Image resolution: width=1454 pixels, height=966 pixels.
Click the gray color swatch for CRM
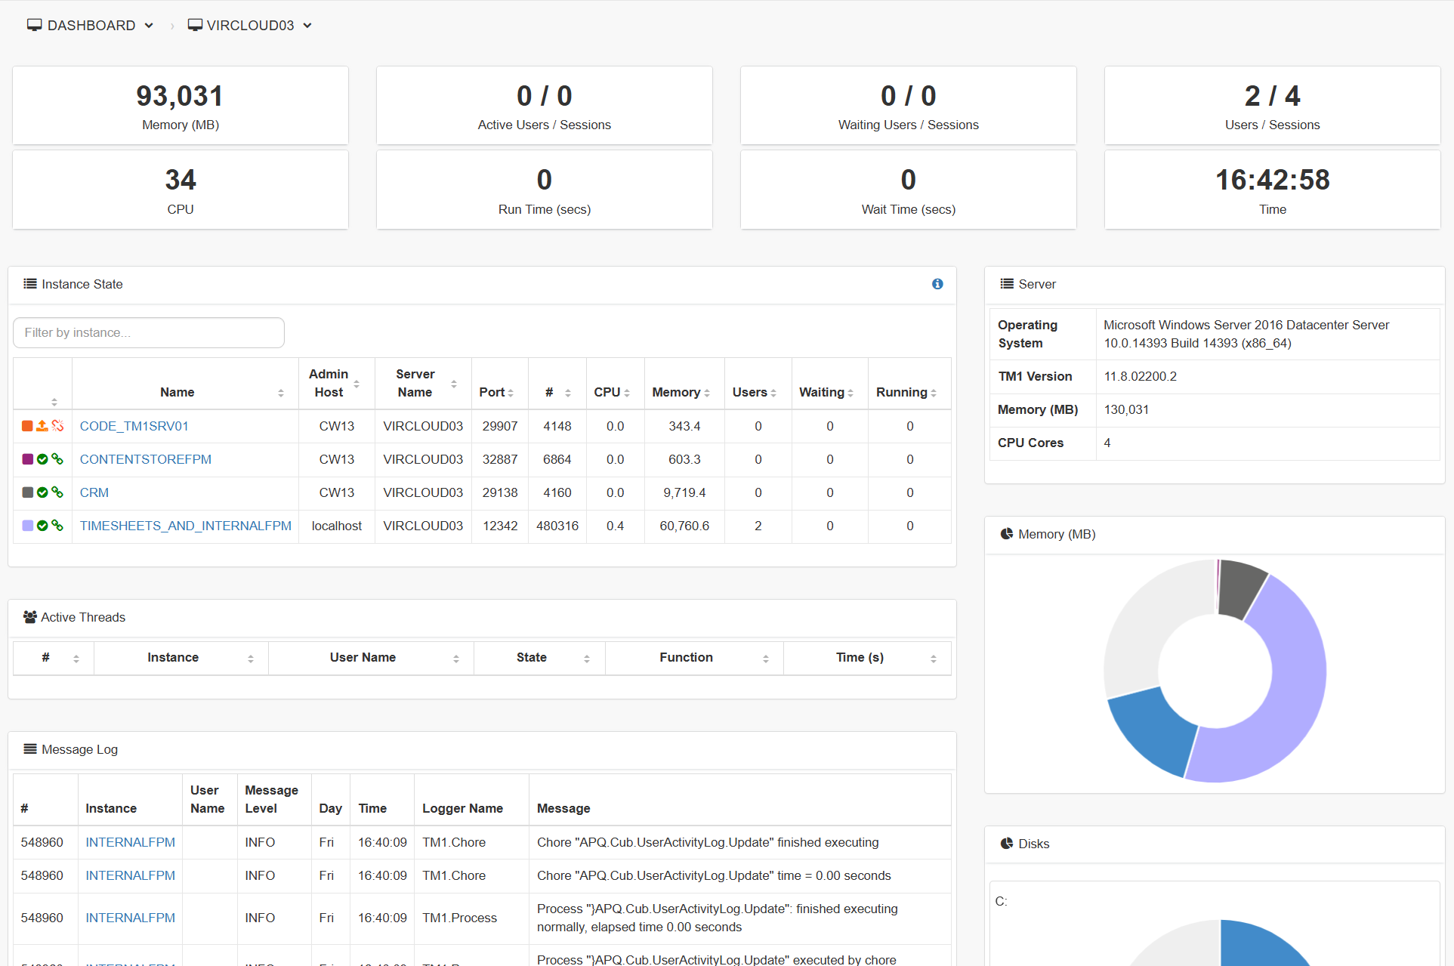pyautogui.click(x=27, y=492)
